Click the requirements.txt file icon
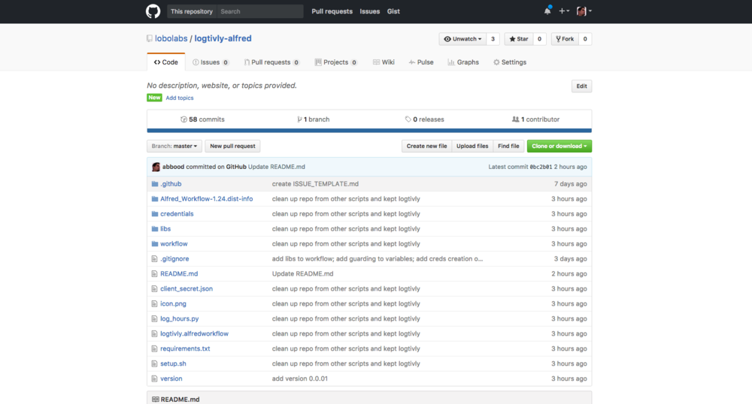Screen dimensions: 752x404 point(154,348)
